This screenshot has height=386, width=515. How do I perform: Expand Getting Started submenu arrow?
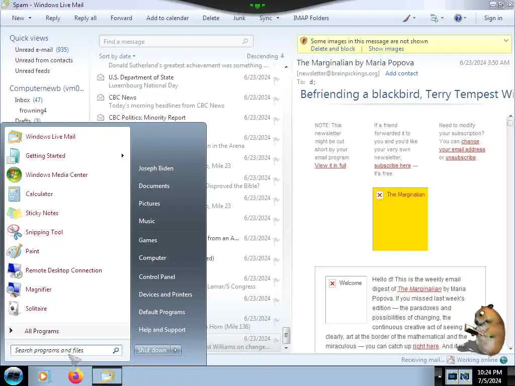coord(123,156)
